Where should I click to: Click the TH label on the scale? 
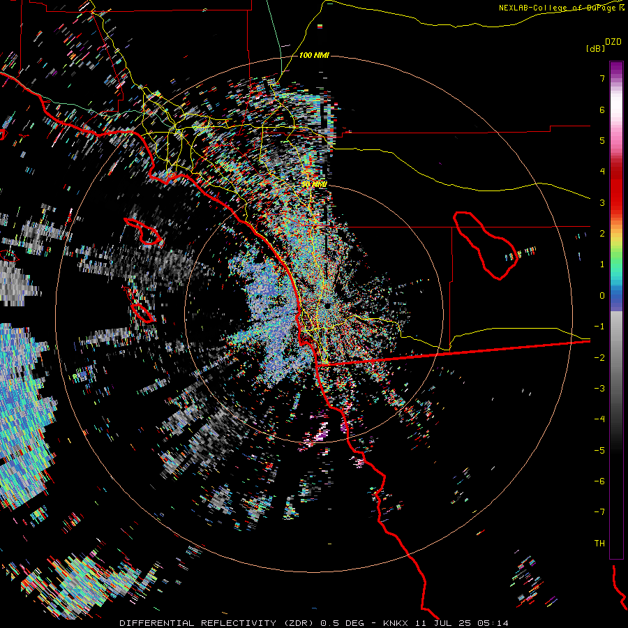[599, 544]
